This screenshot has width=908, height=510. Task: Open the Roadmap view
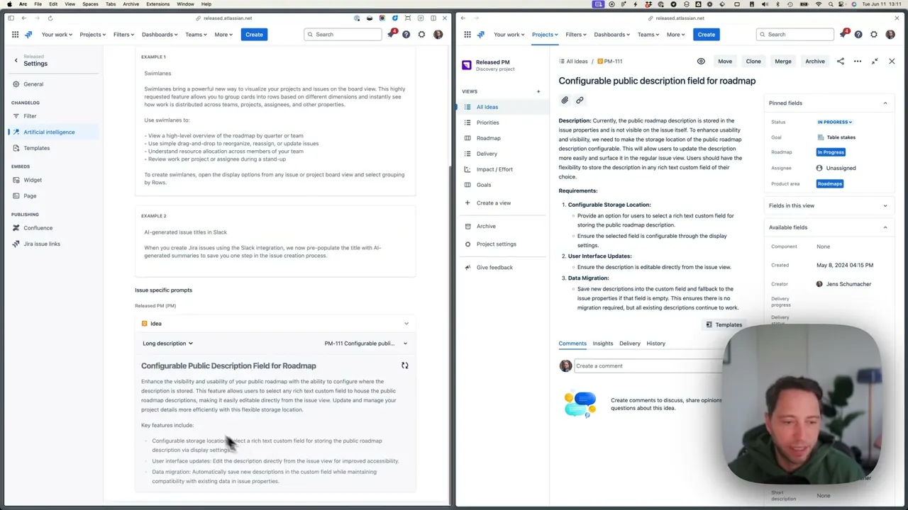pyautogui.click(x=488, y=138)
